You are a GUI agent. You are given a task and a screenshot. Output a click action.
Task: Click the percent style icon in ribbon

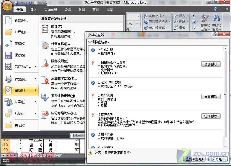coord(130,24)
